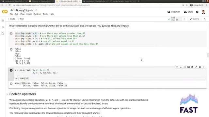
Task: Add a new Text cell
Action: pos(21,19)
